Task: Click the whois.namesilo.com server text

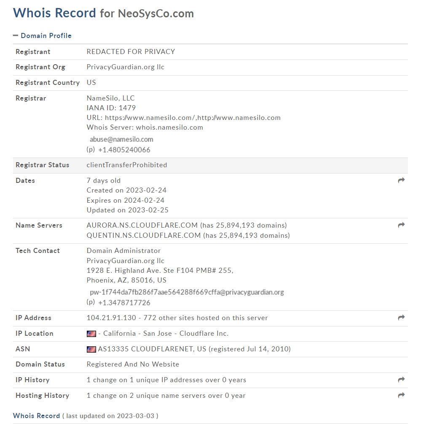Action: [x=169, y=128]
